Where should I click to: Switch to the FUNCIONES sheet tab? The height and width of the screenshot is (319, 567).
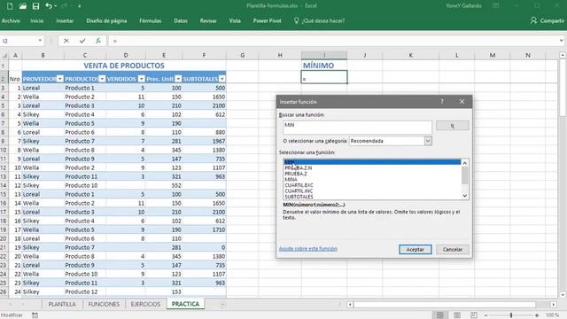[104, 304]
